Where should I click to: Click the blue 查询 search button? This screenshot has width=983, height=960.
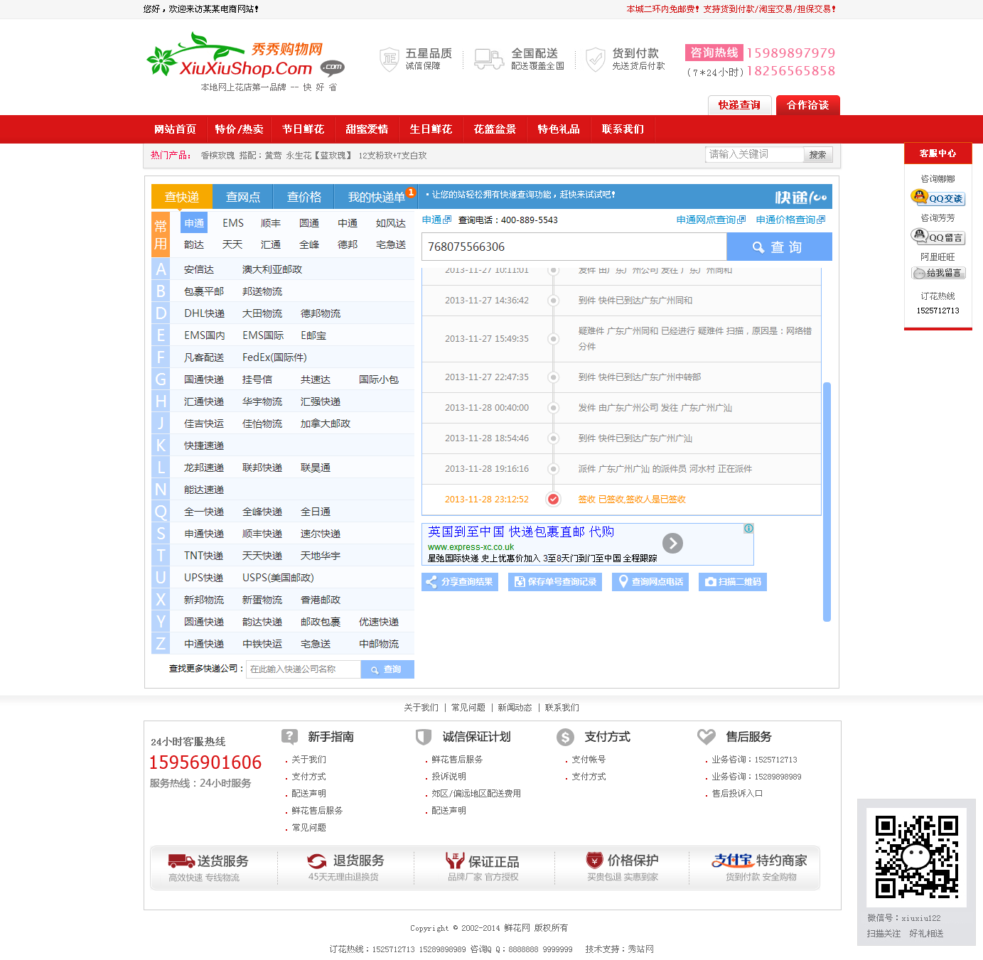tap(778, 247)
